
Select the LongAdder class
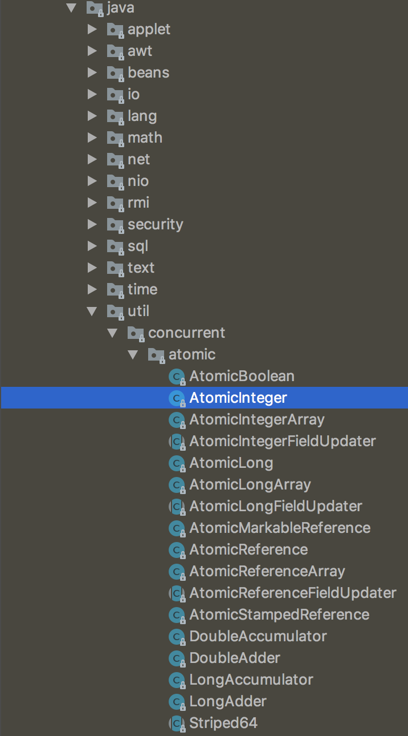[228, 702]
